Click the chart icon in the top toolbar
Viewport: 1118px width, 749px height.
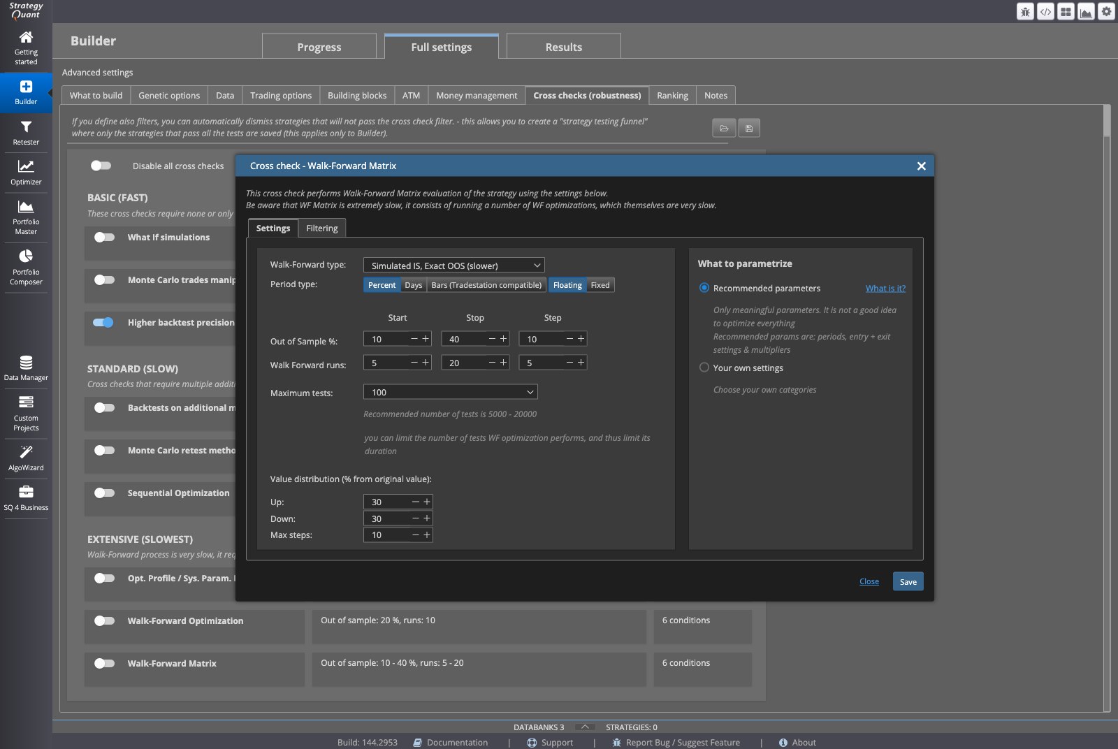[1086, 12]
